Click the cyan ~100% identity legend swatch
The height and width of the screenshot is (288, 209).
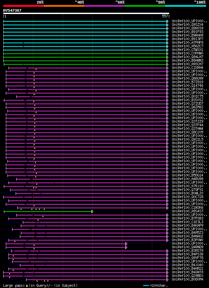click(185, 6)
